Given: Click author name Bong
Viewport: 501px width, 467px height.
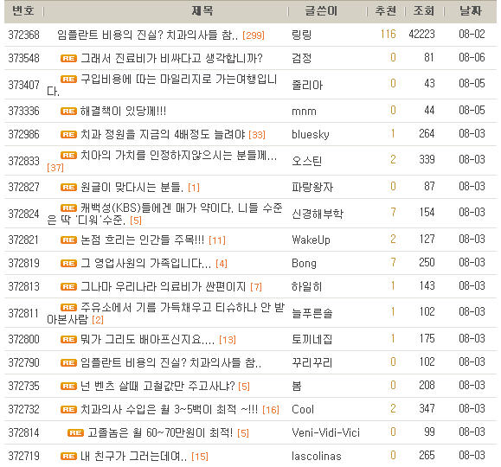Looking at the screenshot, I should pos(305,263).
